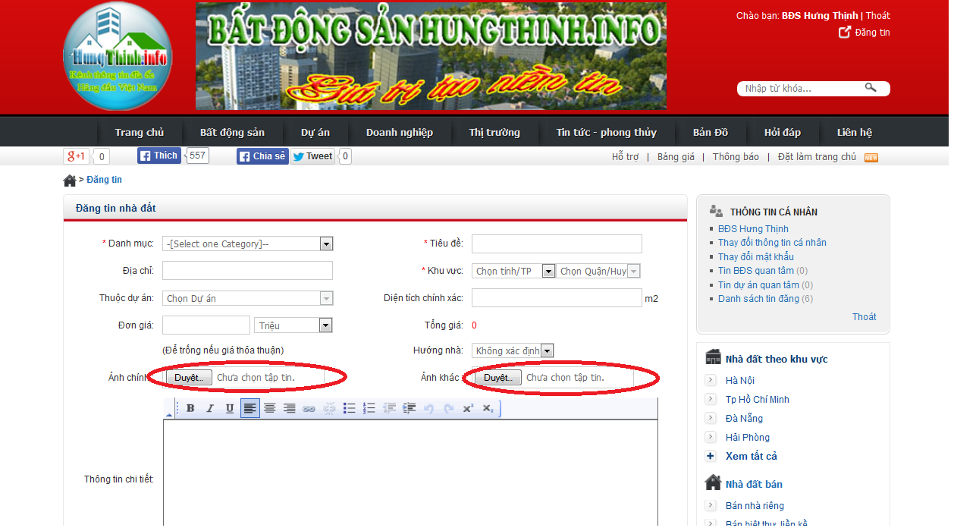
Task: Click the Google +1 button
Action: [77, 156]
